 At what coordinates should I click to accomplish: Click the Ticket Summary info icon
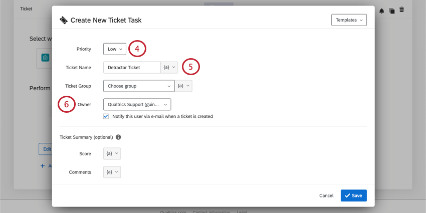tap(118, 137)
